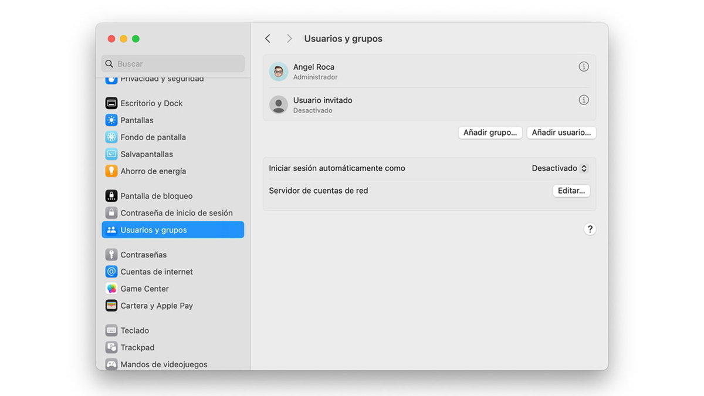Open Pantalla de bloqueo lock icon
Image resolution: width=704 pixels, height=396 pixels.
(111, 196)
